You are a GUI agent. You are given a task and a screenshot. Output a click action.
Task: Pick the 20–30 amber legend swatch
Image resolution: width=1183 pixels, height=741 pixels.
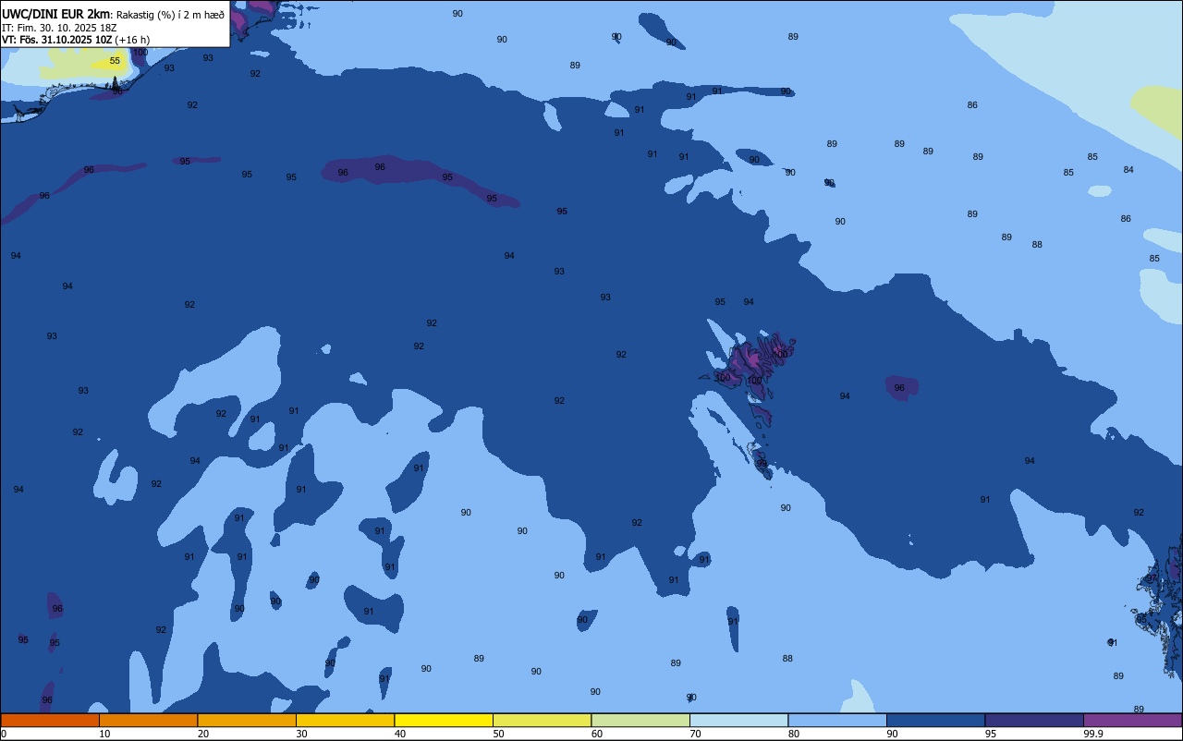click(247, 720)
